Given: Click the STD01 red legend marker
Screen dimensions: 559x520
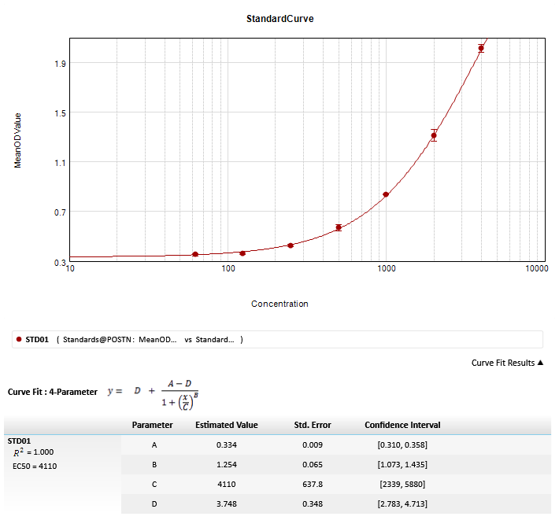Looking at the screenshot, I should click(x=18, y=340).
